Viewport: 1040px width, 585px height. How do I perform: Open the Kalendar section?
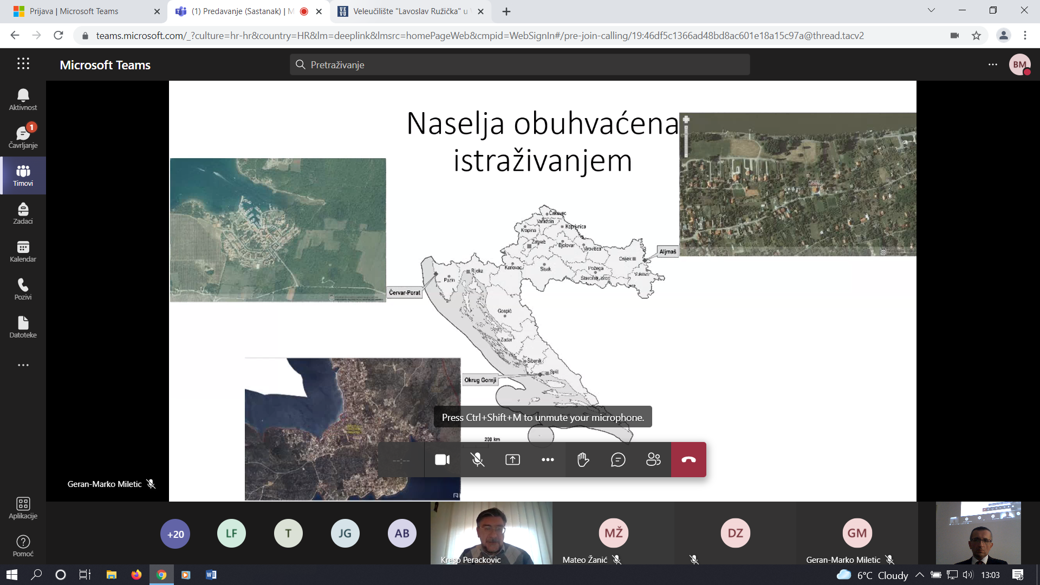[23, 251]
